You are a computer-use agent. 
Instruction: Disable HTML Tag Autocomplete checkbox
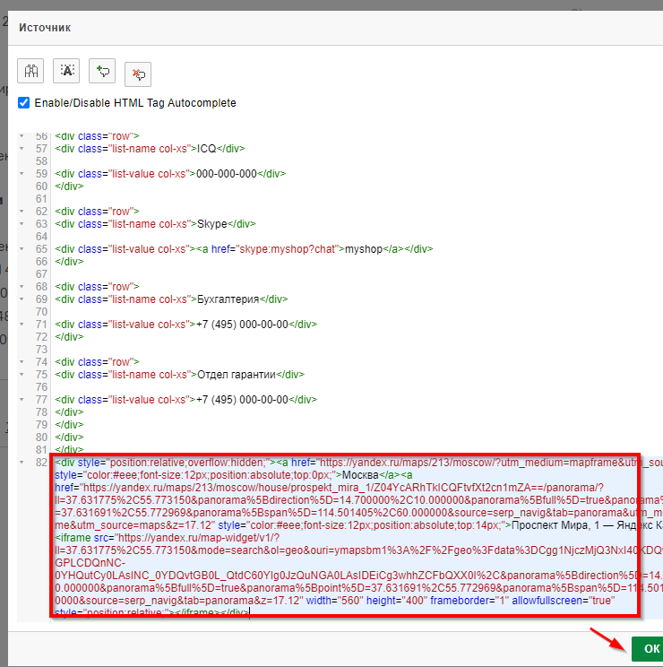pyautogui.click(x=24, y=103)
